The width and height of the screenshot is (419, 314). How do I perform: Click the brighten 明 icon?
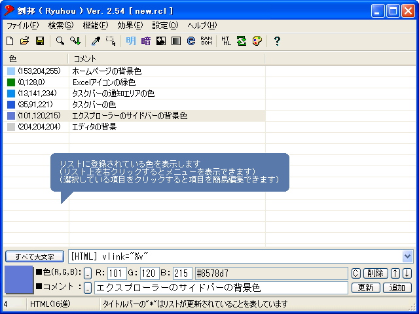(131, 41)
